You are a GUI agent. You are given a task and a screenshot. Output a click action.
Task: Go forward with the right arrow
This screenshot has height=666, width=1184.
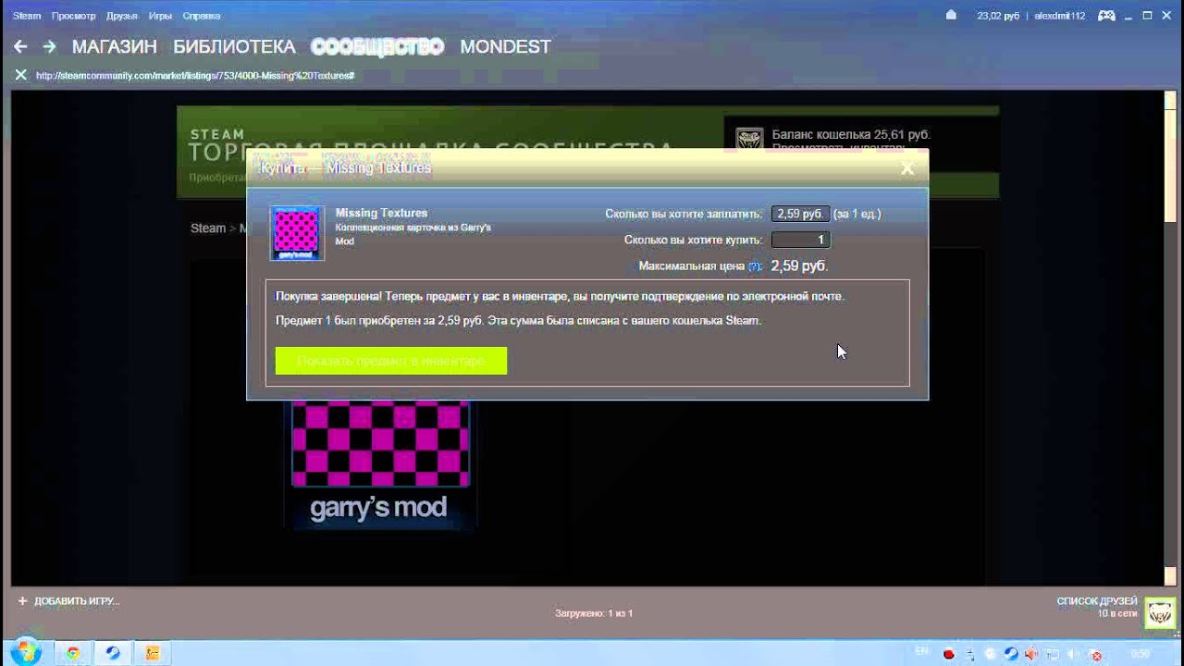click(x=49, y=46)
